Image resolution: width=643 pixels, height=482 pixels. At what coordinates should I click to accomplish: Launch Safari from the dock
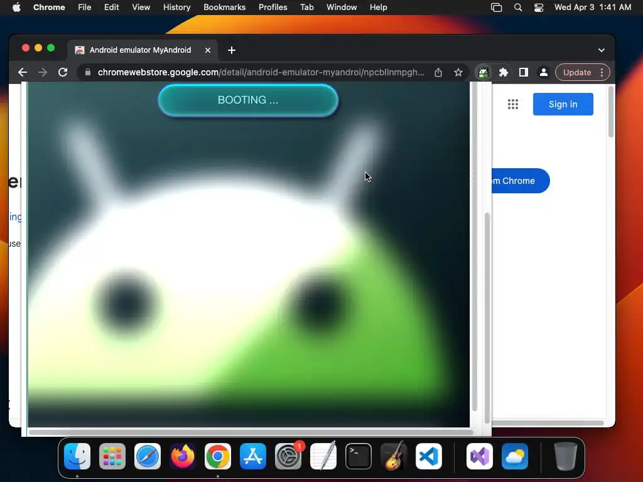148,456
